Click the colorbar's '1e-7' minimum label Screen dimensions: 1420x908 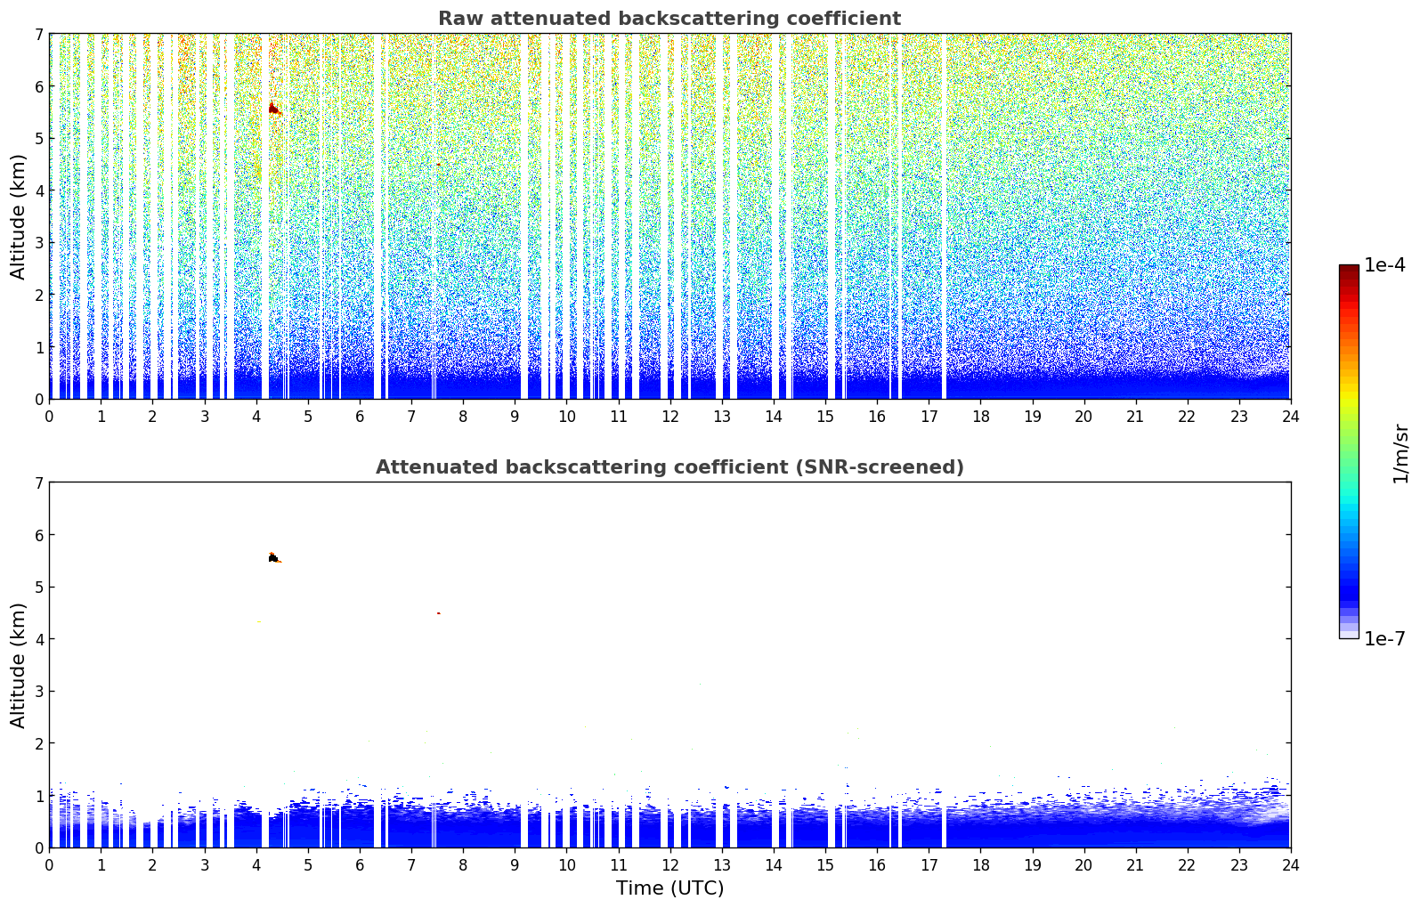click(x=1384, y=639)
